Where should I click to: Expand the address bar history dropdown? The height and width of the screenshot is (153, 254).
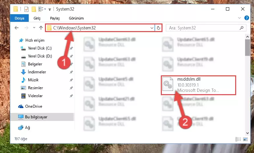tap(152, 28)
